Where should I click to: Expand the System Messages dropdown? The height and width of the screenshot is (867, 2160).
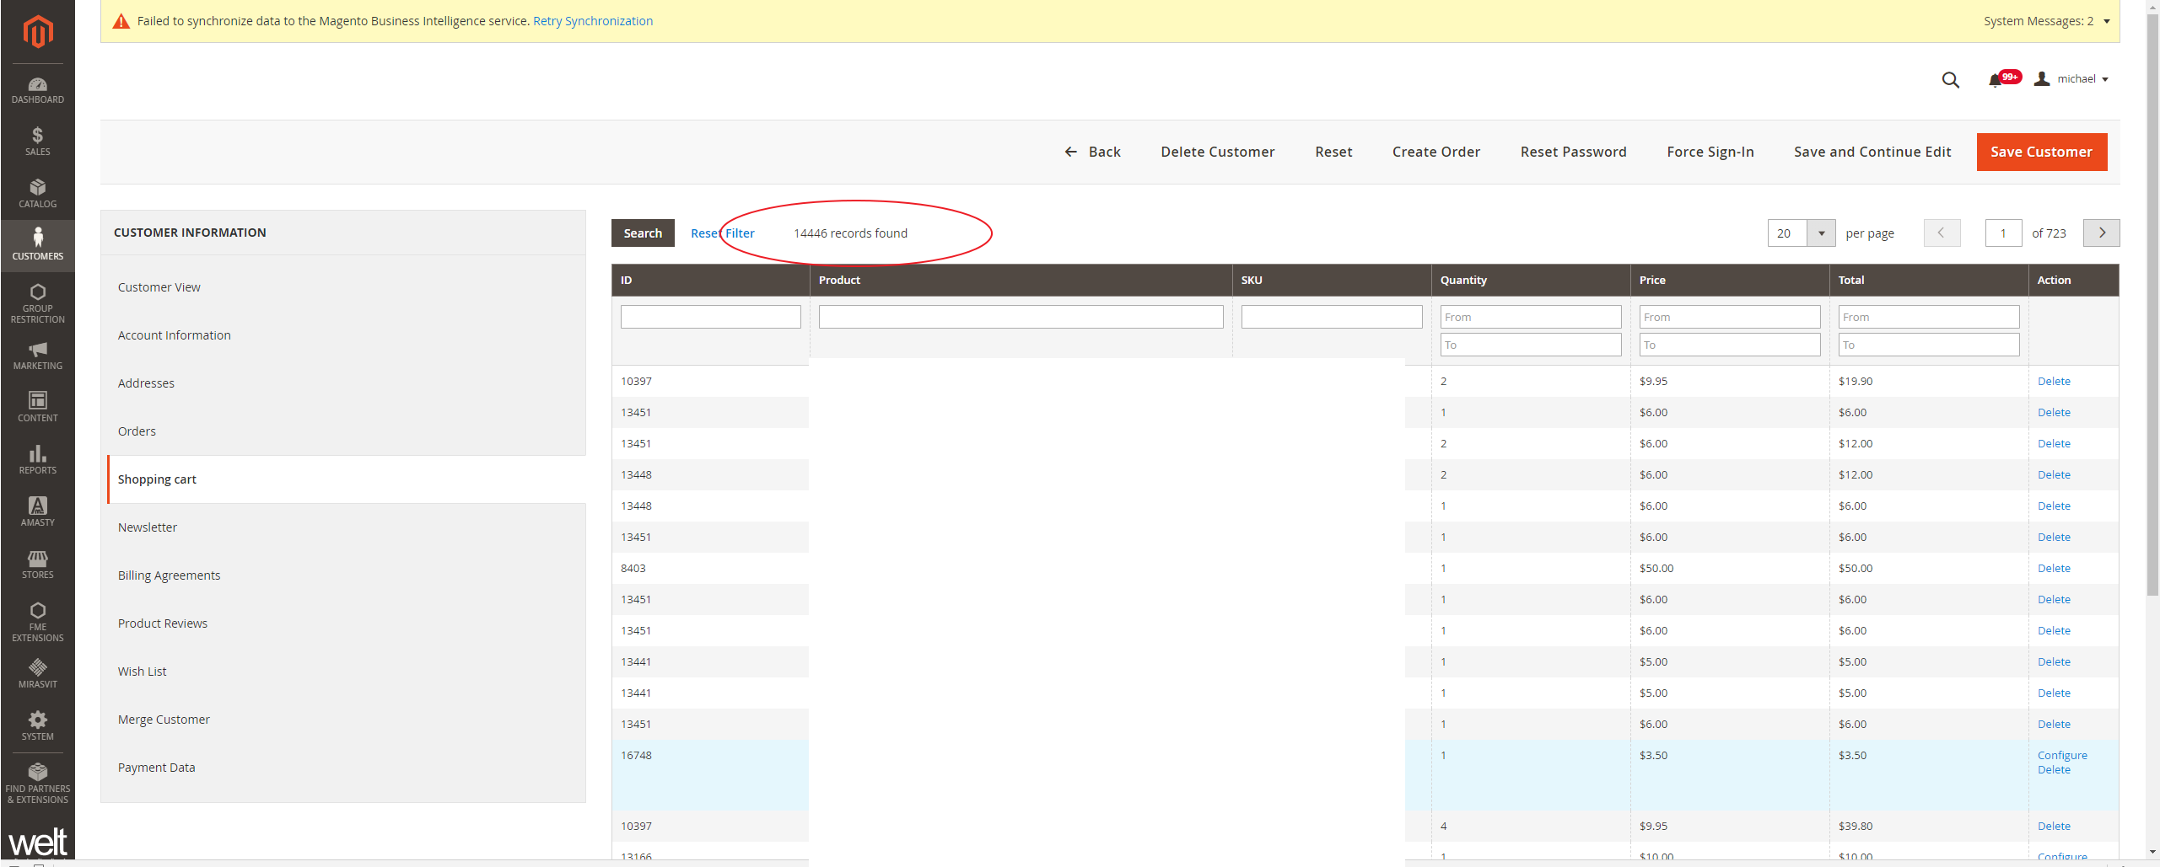pos(2106,21)
